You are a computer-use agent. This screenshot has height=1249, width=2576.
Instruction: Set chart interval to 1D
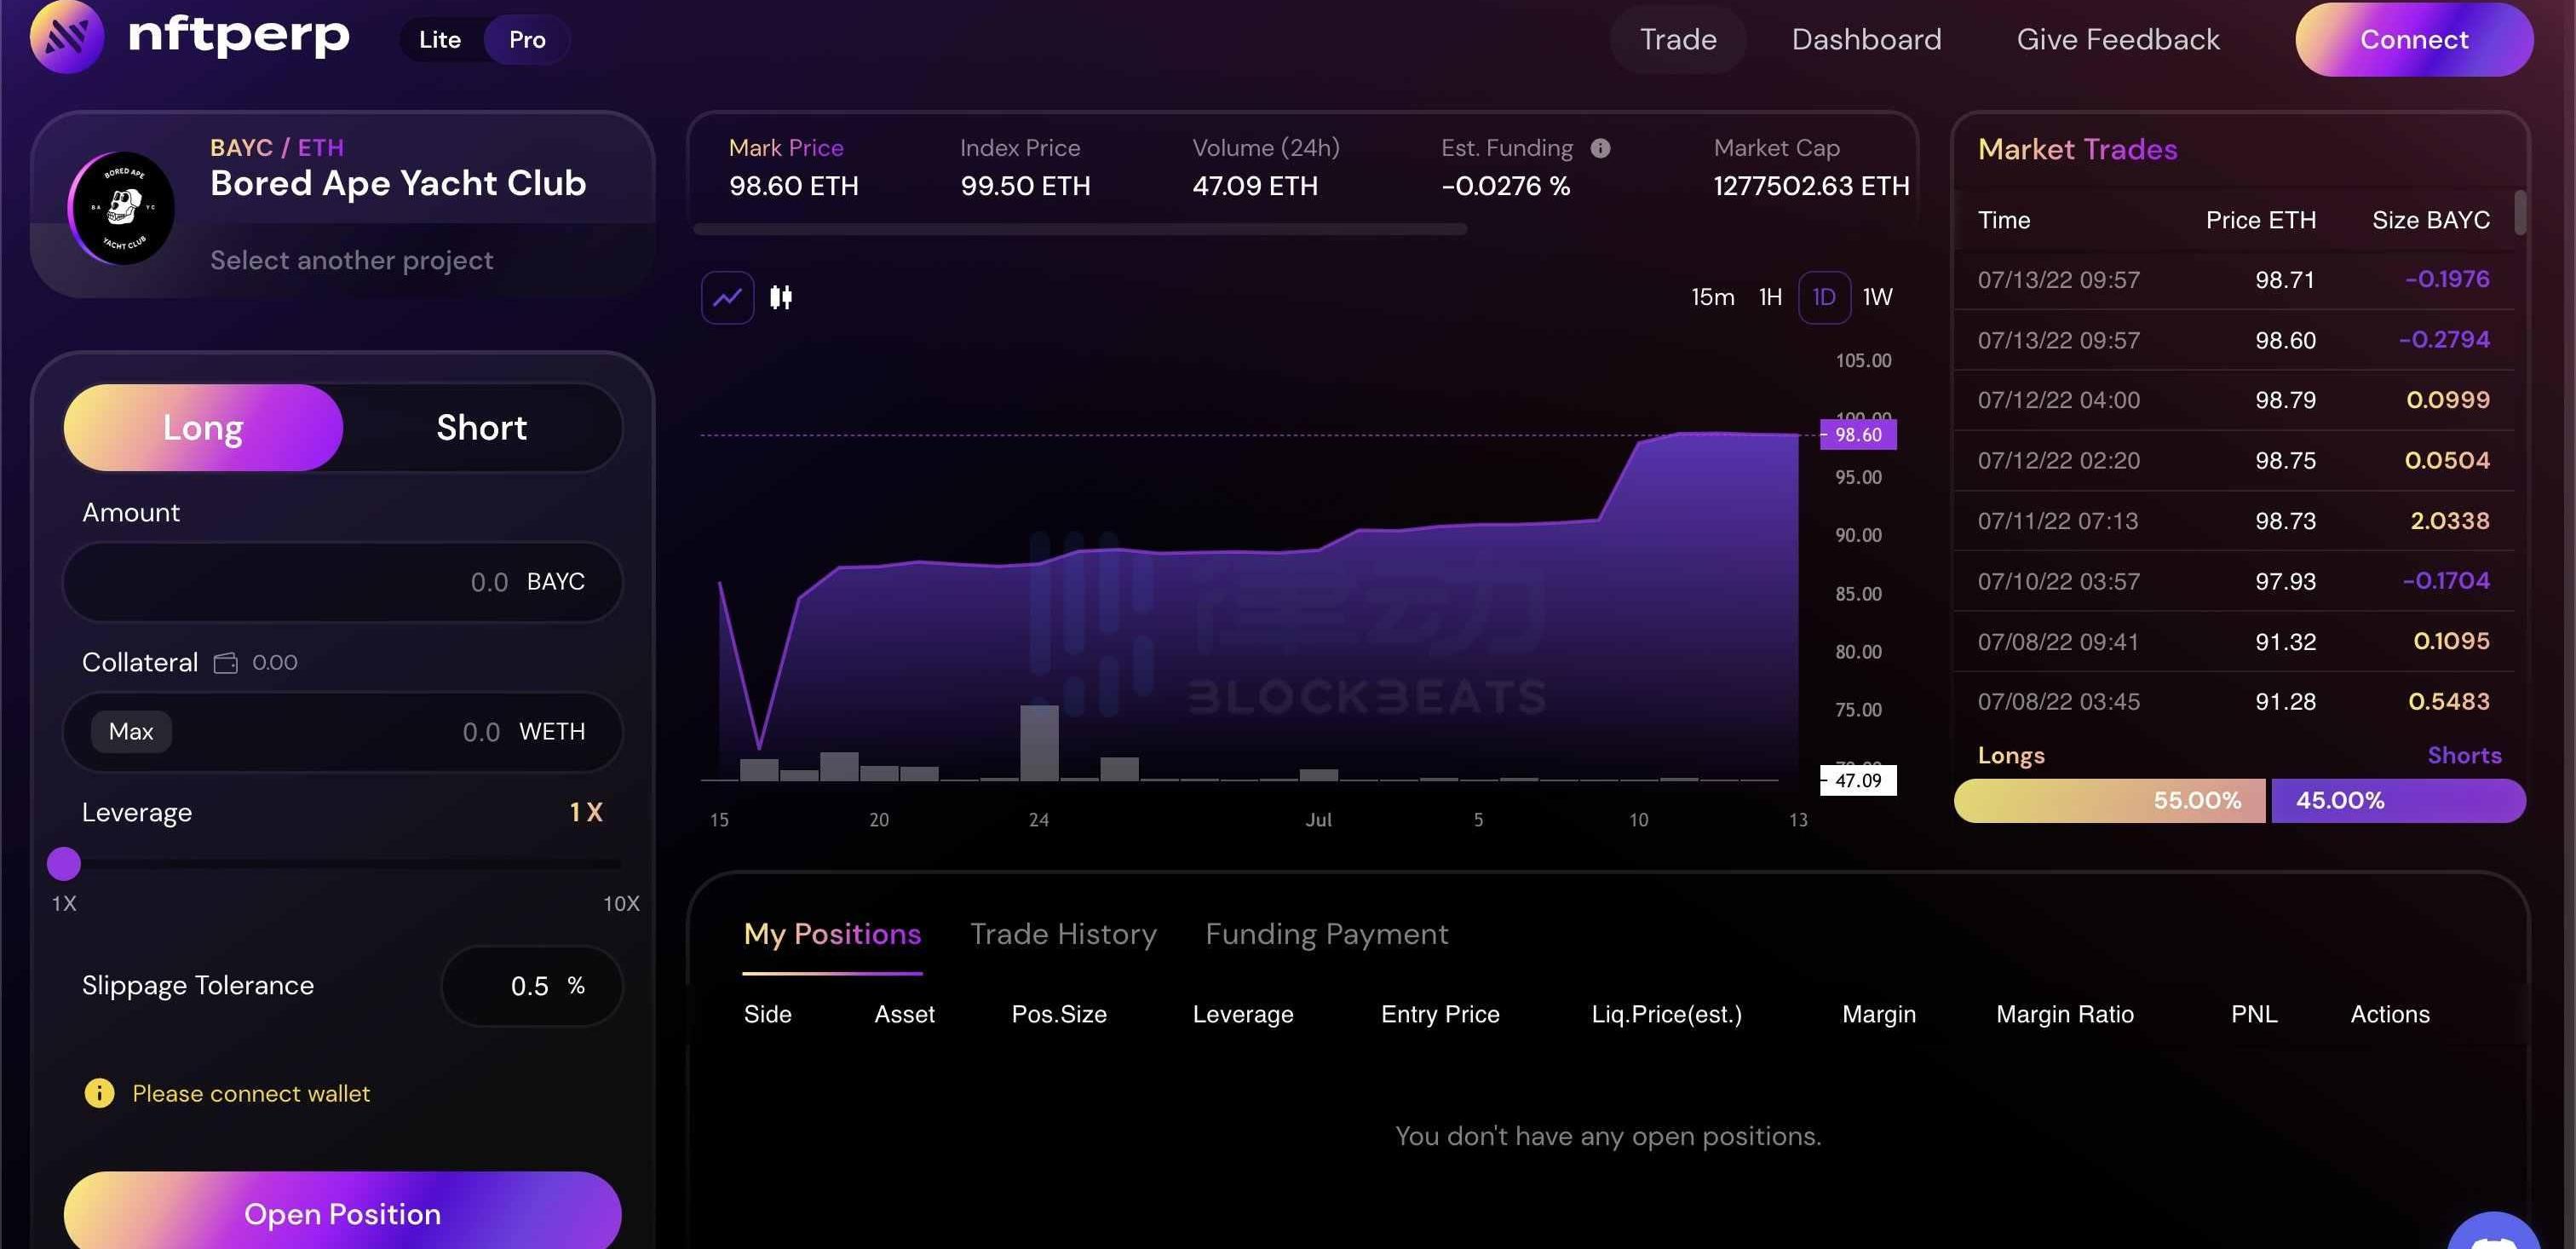point(1824,297)
